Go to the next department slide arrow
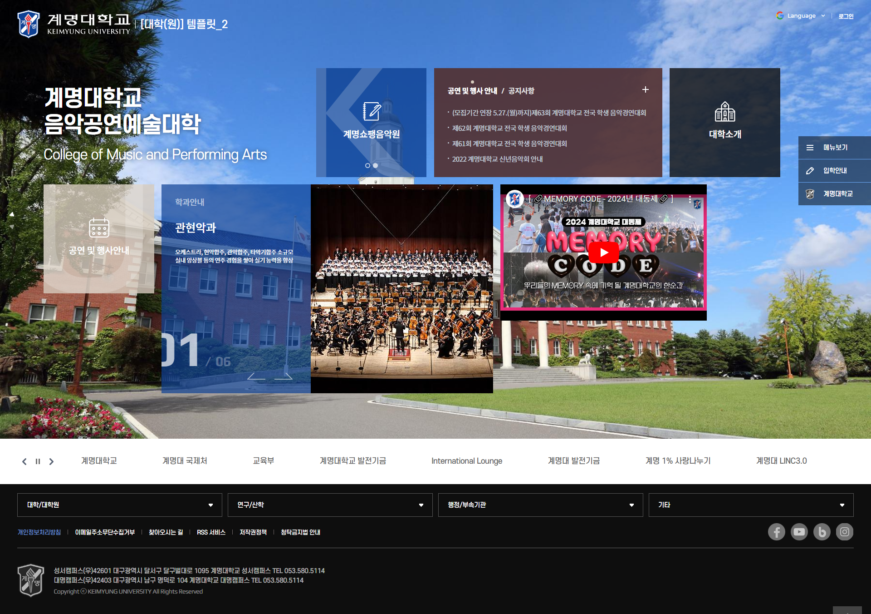871x614 pixels. 284,376
